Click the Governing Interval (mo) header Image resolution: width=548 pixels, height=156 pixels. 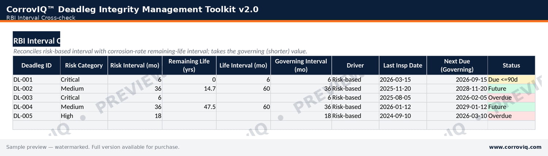pos(301,65)
